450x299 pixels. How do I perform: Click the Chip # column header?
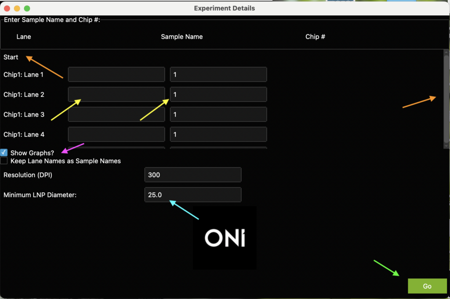coord(315,37)
